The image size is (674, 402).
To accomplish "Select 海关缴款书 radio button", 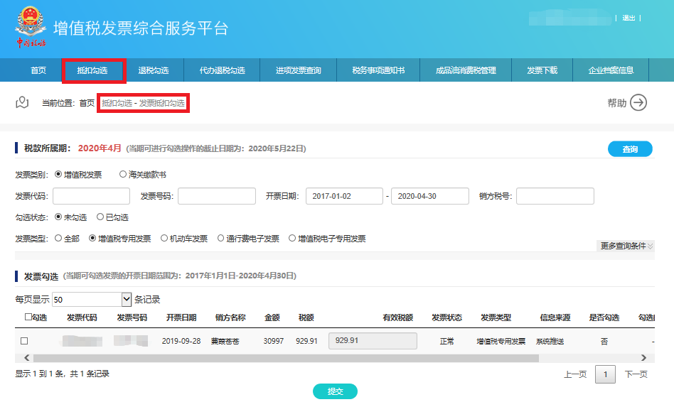I will 123,174.
